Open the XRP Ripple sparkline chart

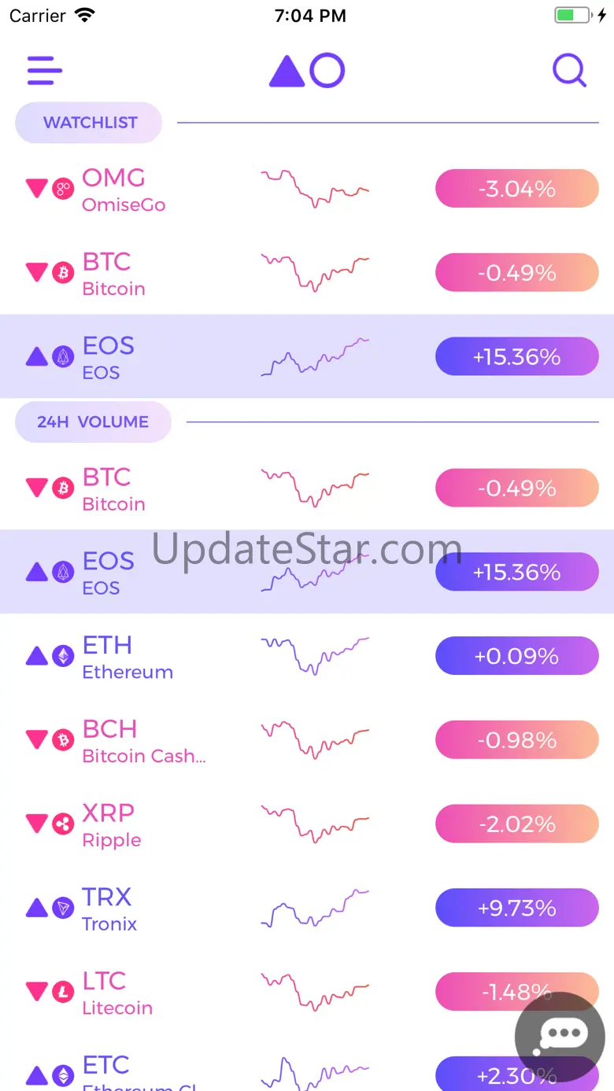(315, 824)
